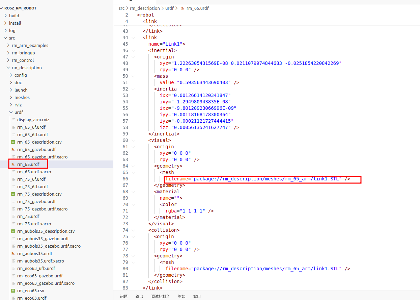Screen dimensions: 420x300
Task: Click the orange icon beside rm_65_gazebo.urdf
Action: coord(13,149)
